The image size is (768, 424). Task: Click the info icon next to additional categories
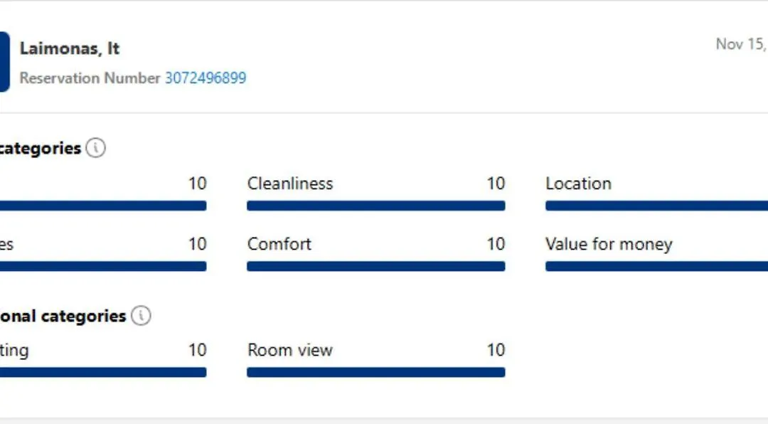pyautogui.click(x=141, y=315)
